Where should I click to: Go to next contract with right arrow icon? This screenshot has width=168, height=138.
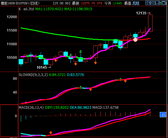(x=153, y=3)
